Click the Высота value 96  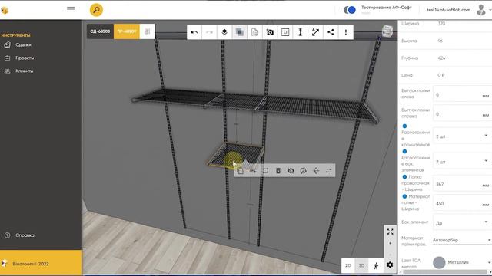[x=440, y=41]
